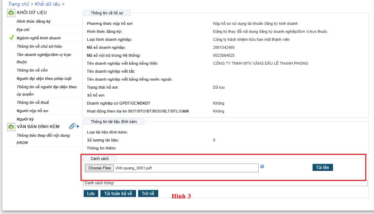The image size is (374, 214).
Task: Click the Số lượng tài liệu value 0
Action: 214,140
